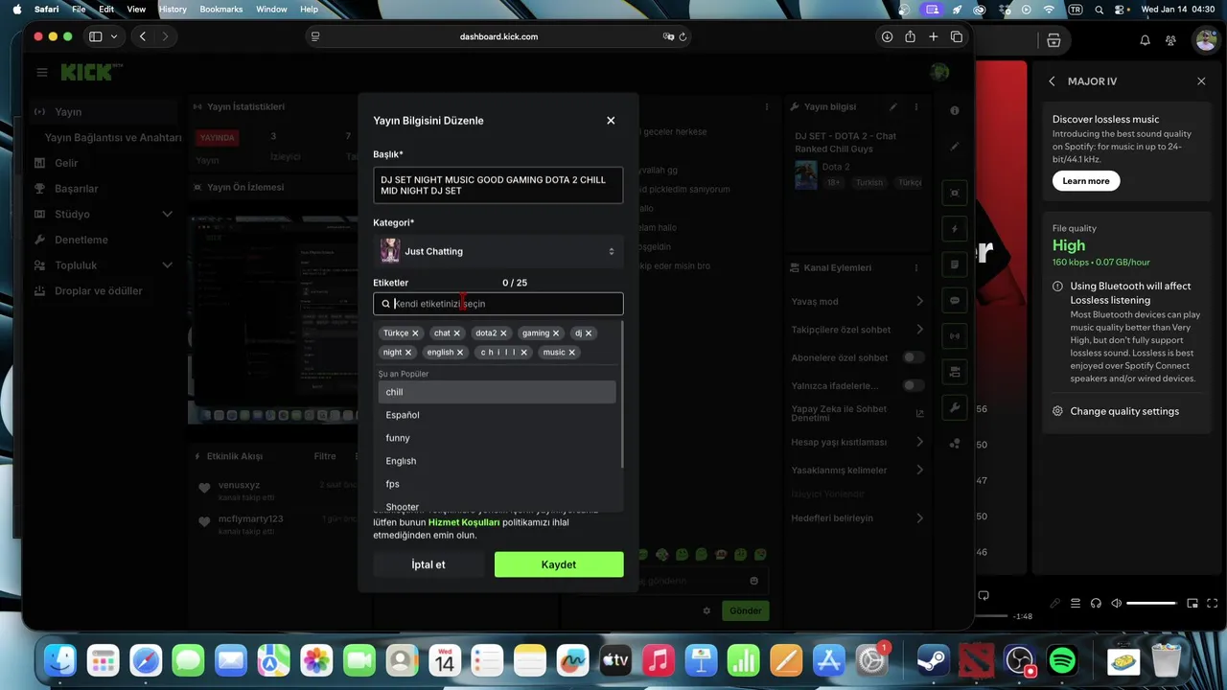The height and width of the screenshot is (690, 1227).
Task: Close the Yayın Bilgisini Düzenle dialog
Action: tap(611, 121)
